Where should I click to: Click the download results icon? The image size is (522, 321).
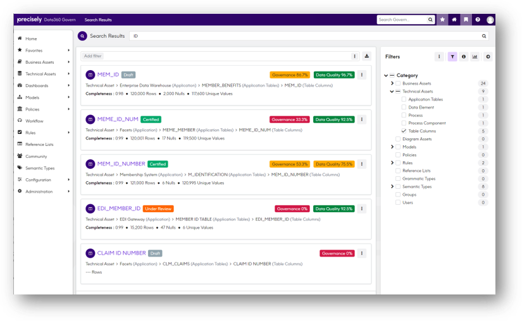click(x=366, y=56)
